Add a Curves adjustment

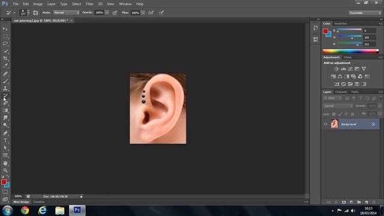pyautogui.click(x=350, y=69)
